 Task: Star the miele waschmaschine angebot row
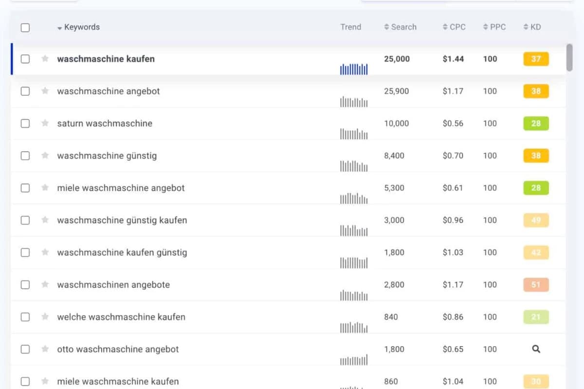coord(45,188)
